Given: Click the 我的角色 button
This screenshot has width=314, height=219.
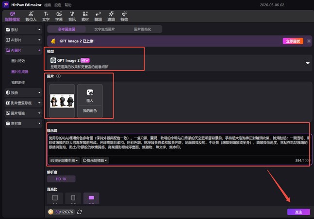Looking at the screenshot, I should (90, 110).
